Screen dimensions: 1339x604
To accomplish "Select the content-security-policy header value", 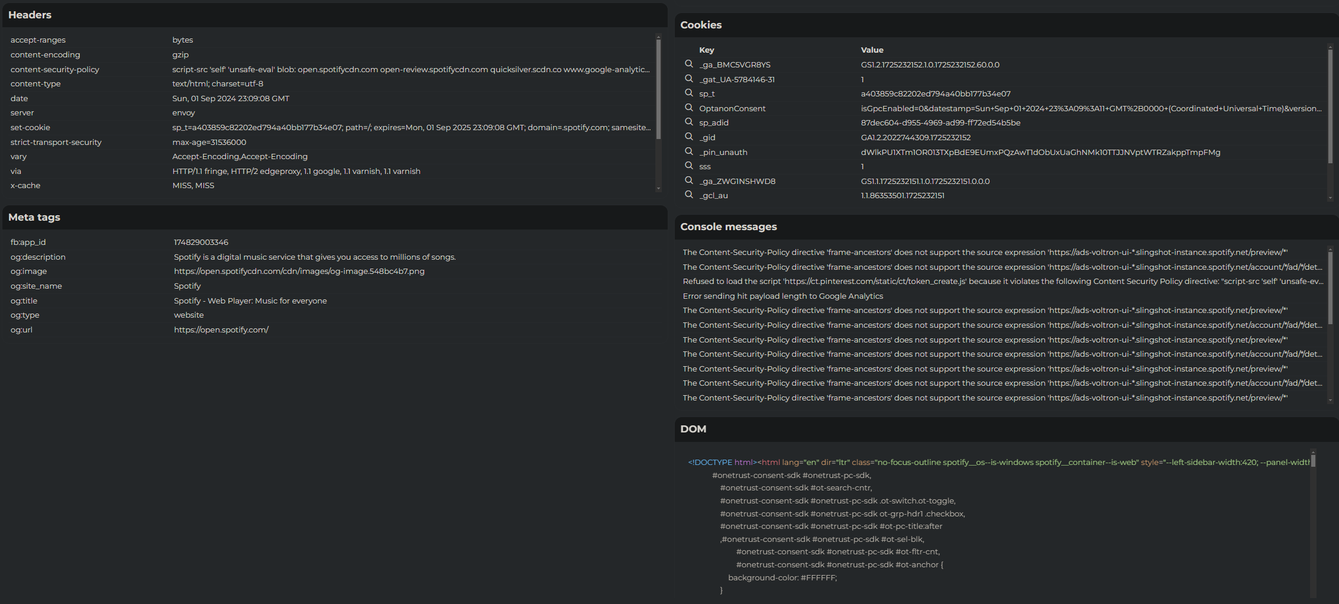I will (410, 70).
